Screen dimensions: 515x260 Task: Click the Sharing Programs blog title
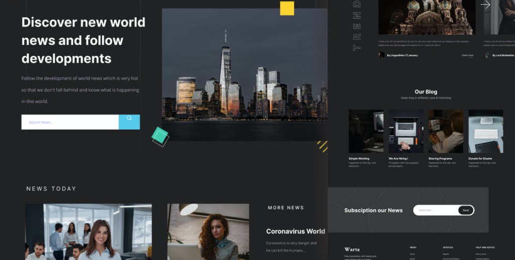pyautogui.click(x=440, y=158)
